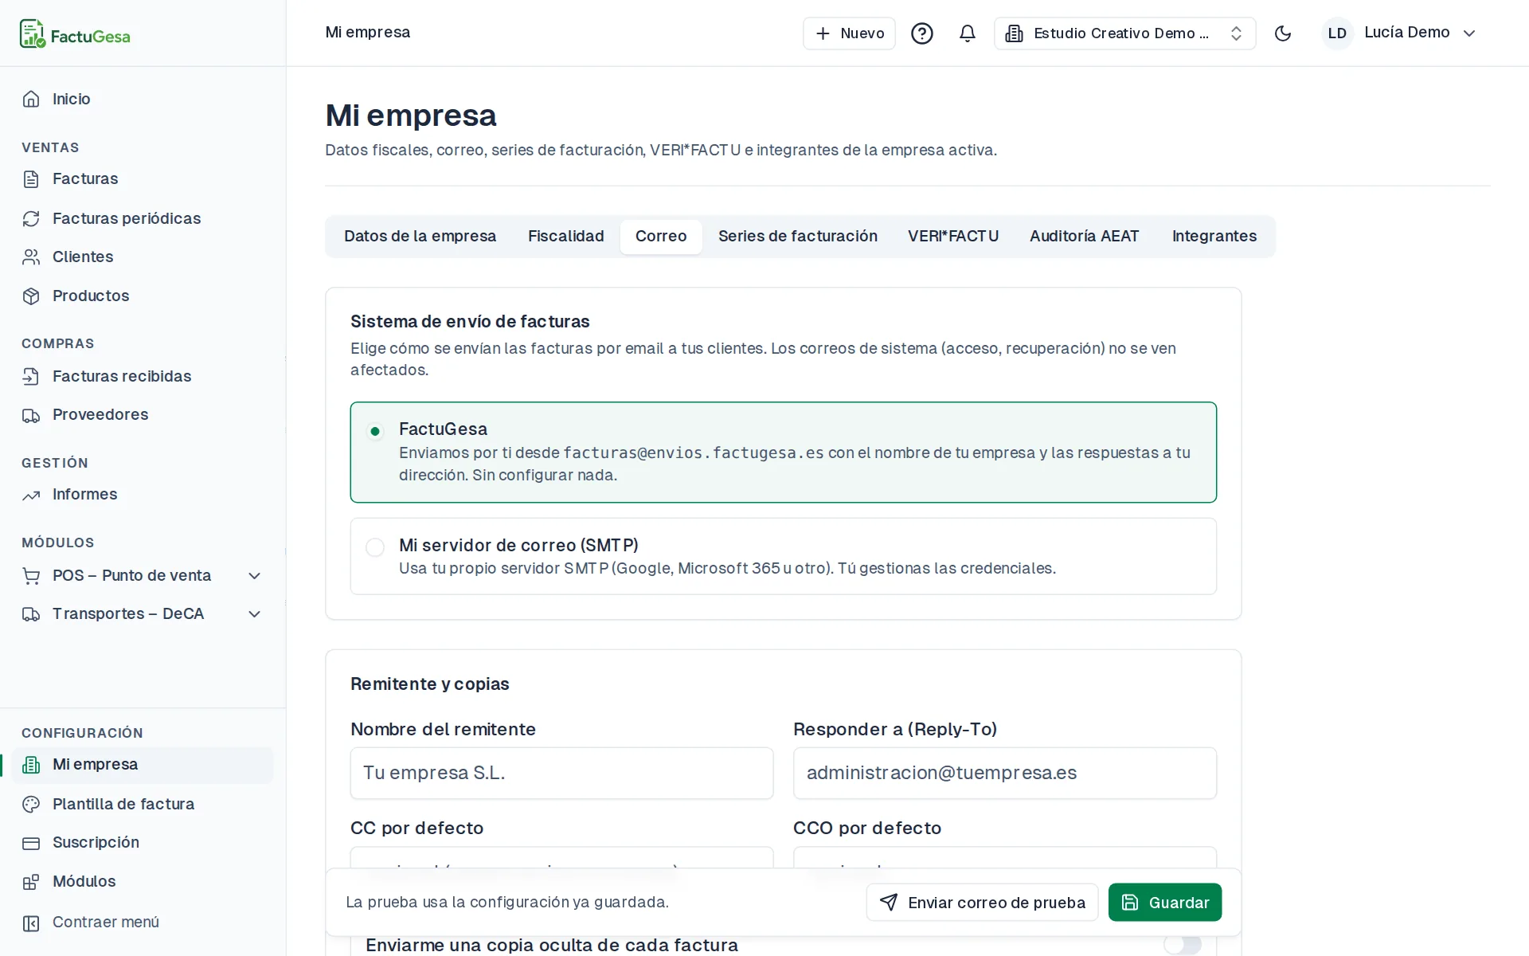The image size is (1529, 956).
Task: Open the help question mark icon
Action: (x=922, y=33)
